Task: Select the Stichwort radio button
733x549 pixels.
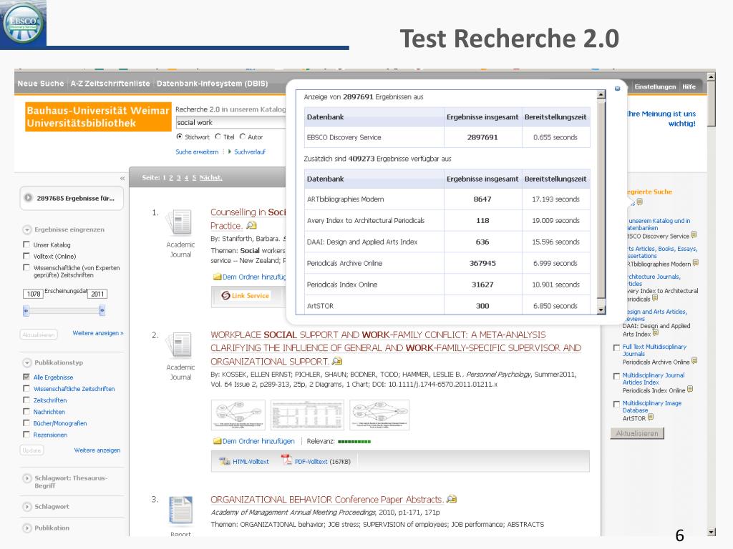Action: tap(180, 137)
